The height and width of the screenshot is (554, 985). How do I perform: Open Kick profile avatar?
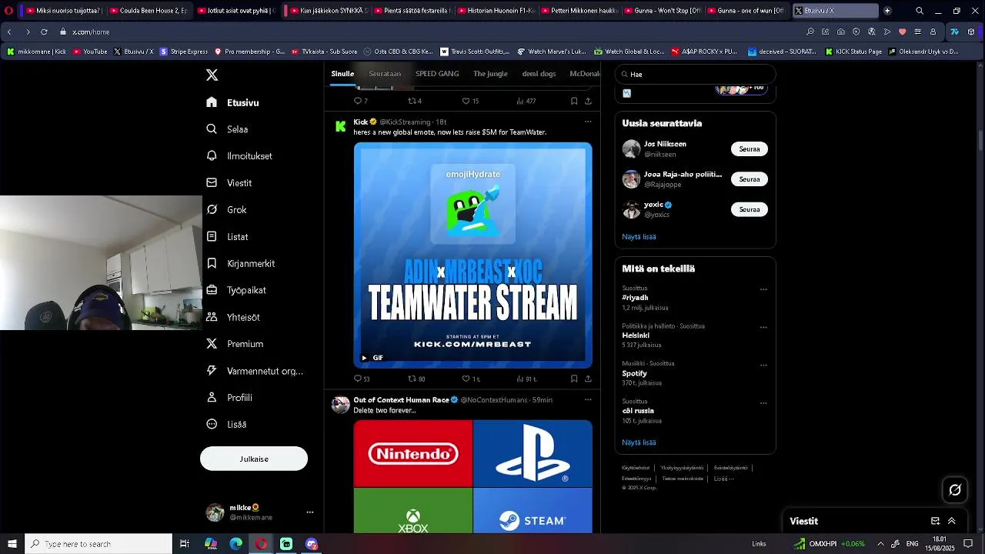point(341,126)
